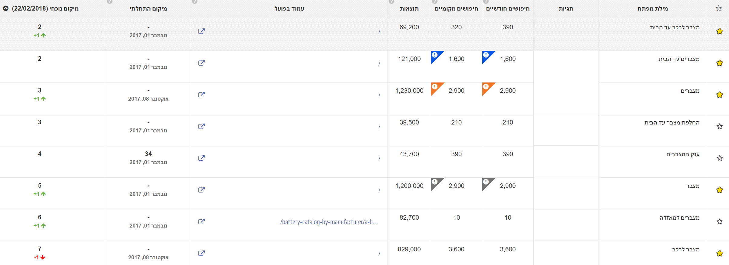Click starting position value "34"

[x=148, y=154]
